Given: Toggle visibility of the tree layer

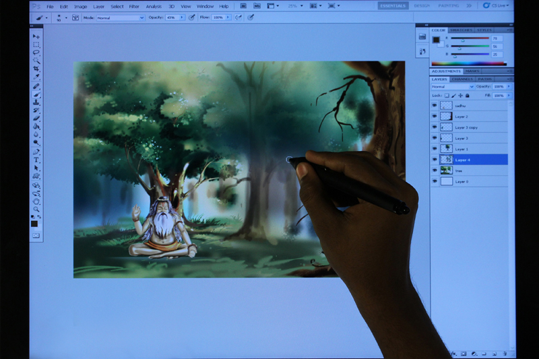Looking at the screenshot, I should coord(435,170).
